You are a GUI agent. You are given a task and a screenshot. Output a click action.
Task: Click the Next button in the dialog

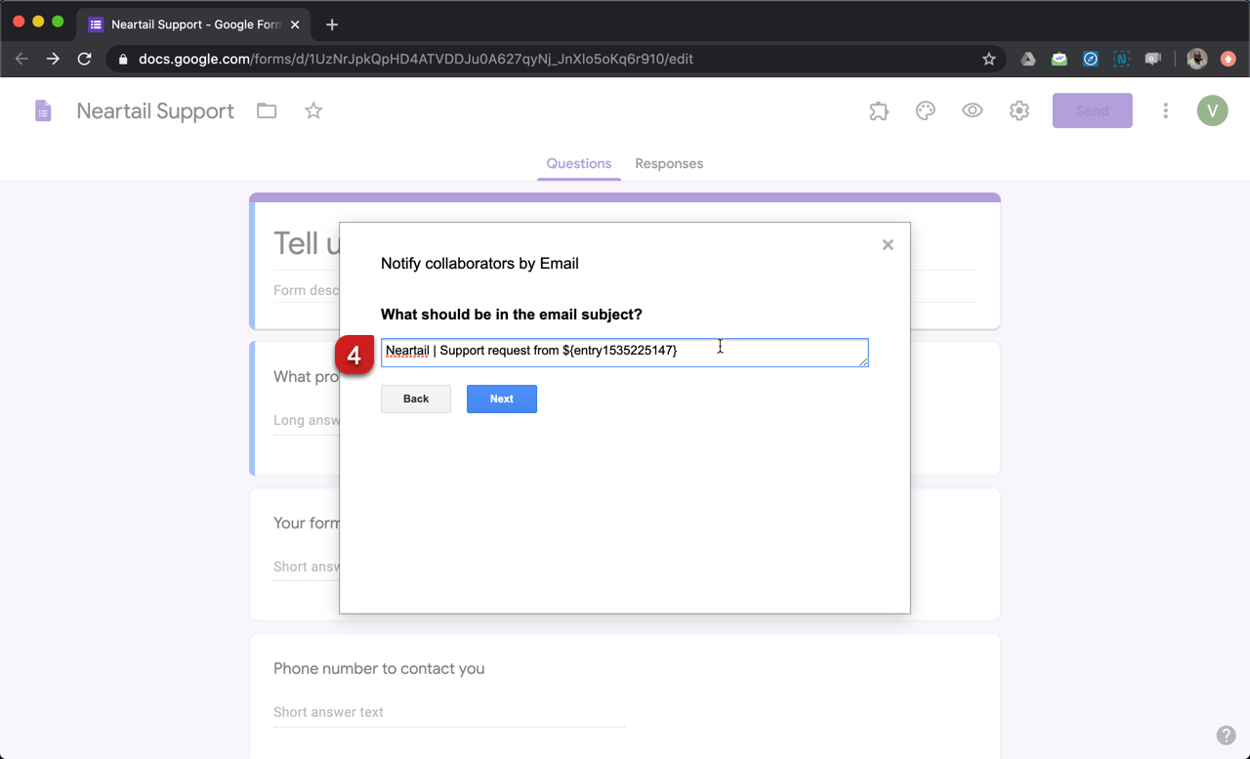click(x=501, y=399)
